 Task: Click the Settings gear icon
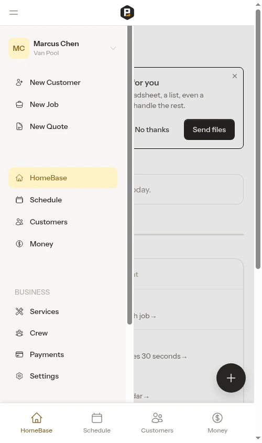coord(19,376)
